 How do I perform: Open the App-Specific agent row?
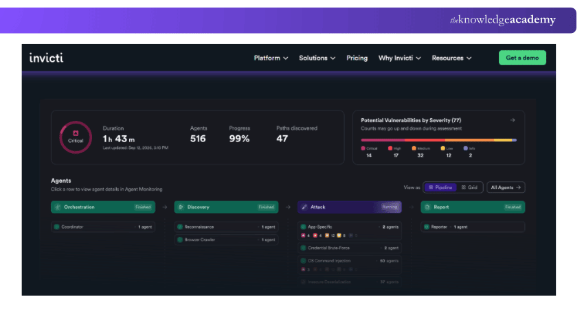point(349,231)
